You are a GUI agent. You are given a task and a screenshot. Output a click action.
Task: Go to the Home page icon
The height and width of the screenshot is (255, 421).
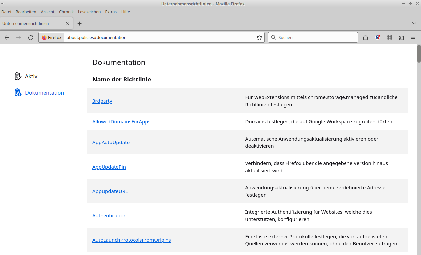point(365,38)
